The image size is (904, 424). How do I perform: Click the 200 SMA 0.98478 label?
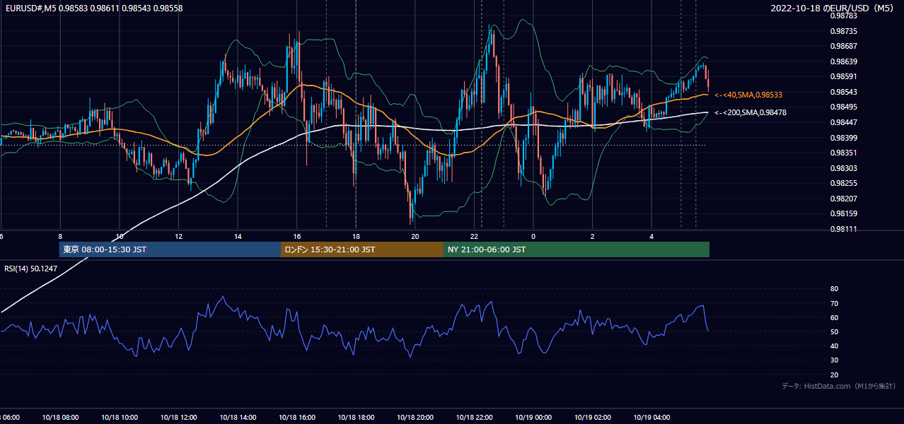click(x=751, y=112)
